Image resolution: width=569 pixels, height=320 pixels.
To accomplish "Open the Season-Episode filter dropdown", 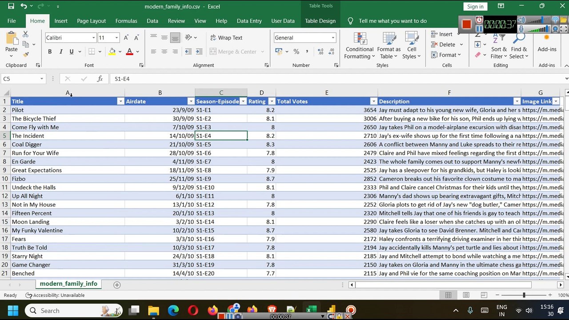I will pyautogui.click(x=243, y=102).
